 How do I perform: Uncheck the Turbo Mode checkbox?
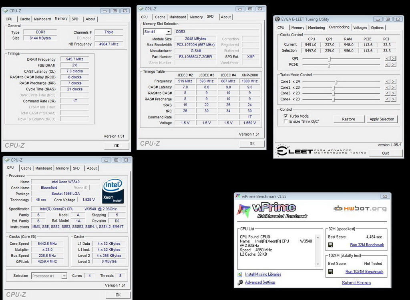point(286,116)
